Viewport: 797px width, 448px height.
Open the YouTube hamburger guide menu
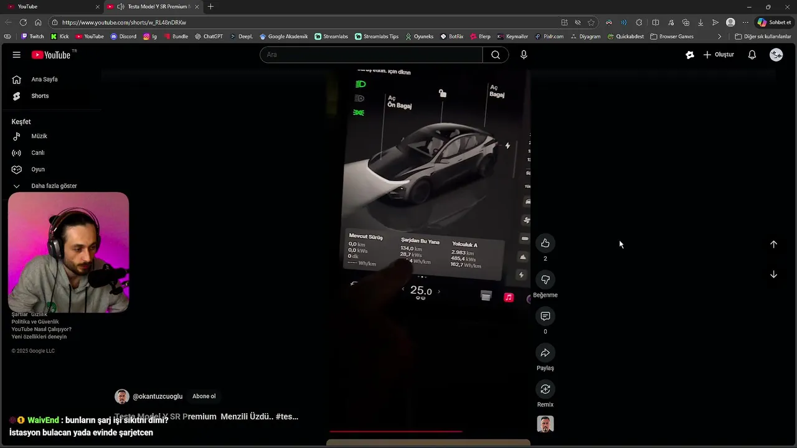coord(16,55)
